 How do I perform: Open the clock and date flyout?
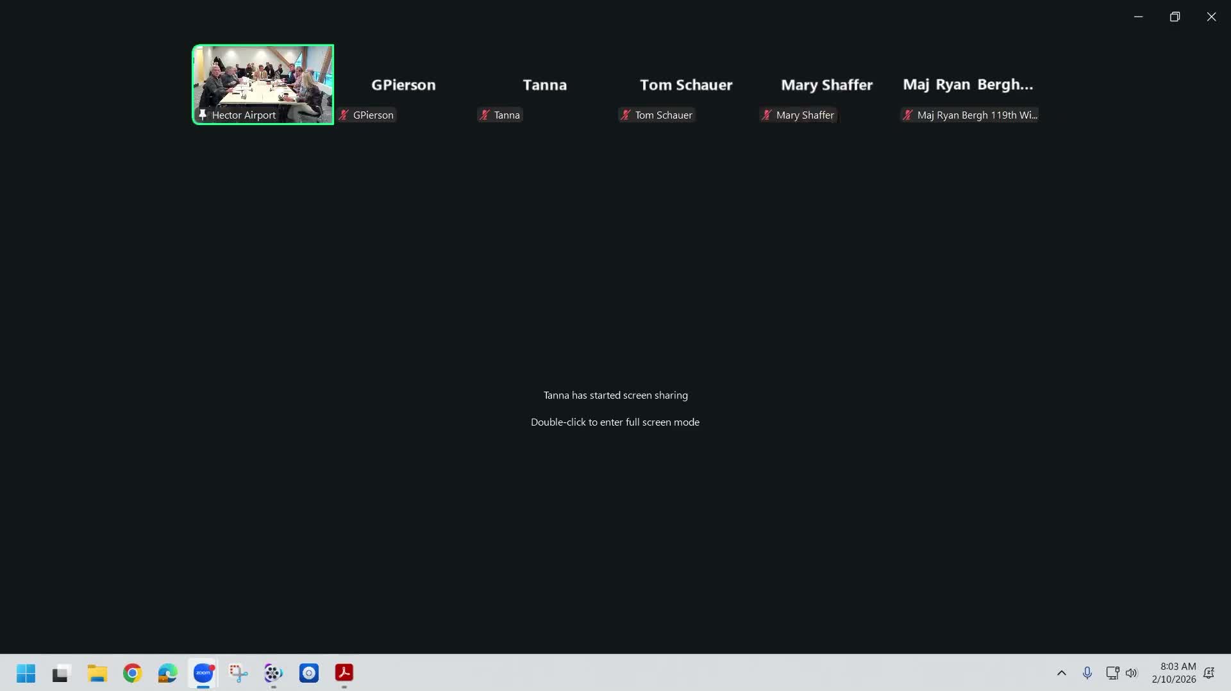(1174, 673)
